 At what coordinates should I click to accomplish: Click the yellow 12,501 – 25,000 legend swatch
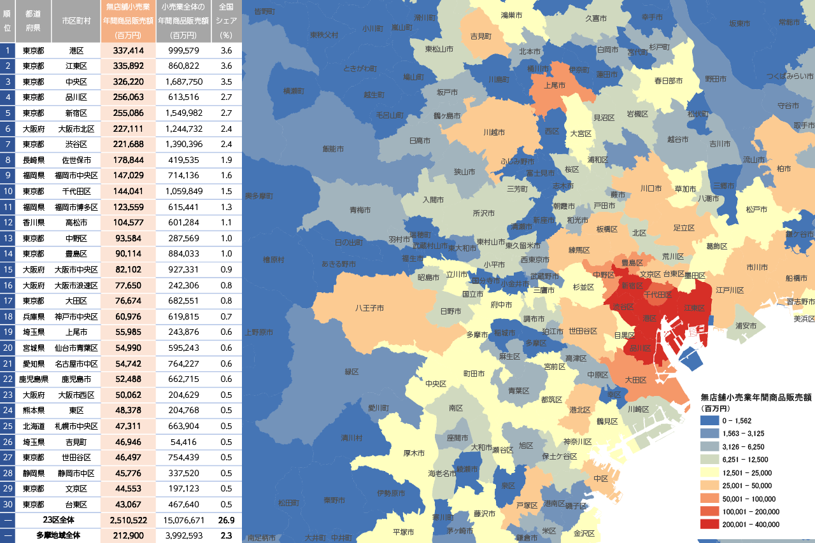click(x=711, y=472)
